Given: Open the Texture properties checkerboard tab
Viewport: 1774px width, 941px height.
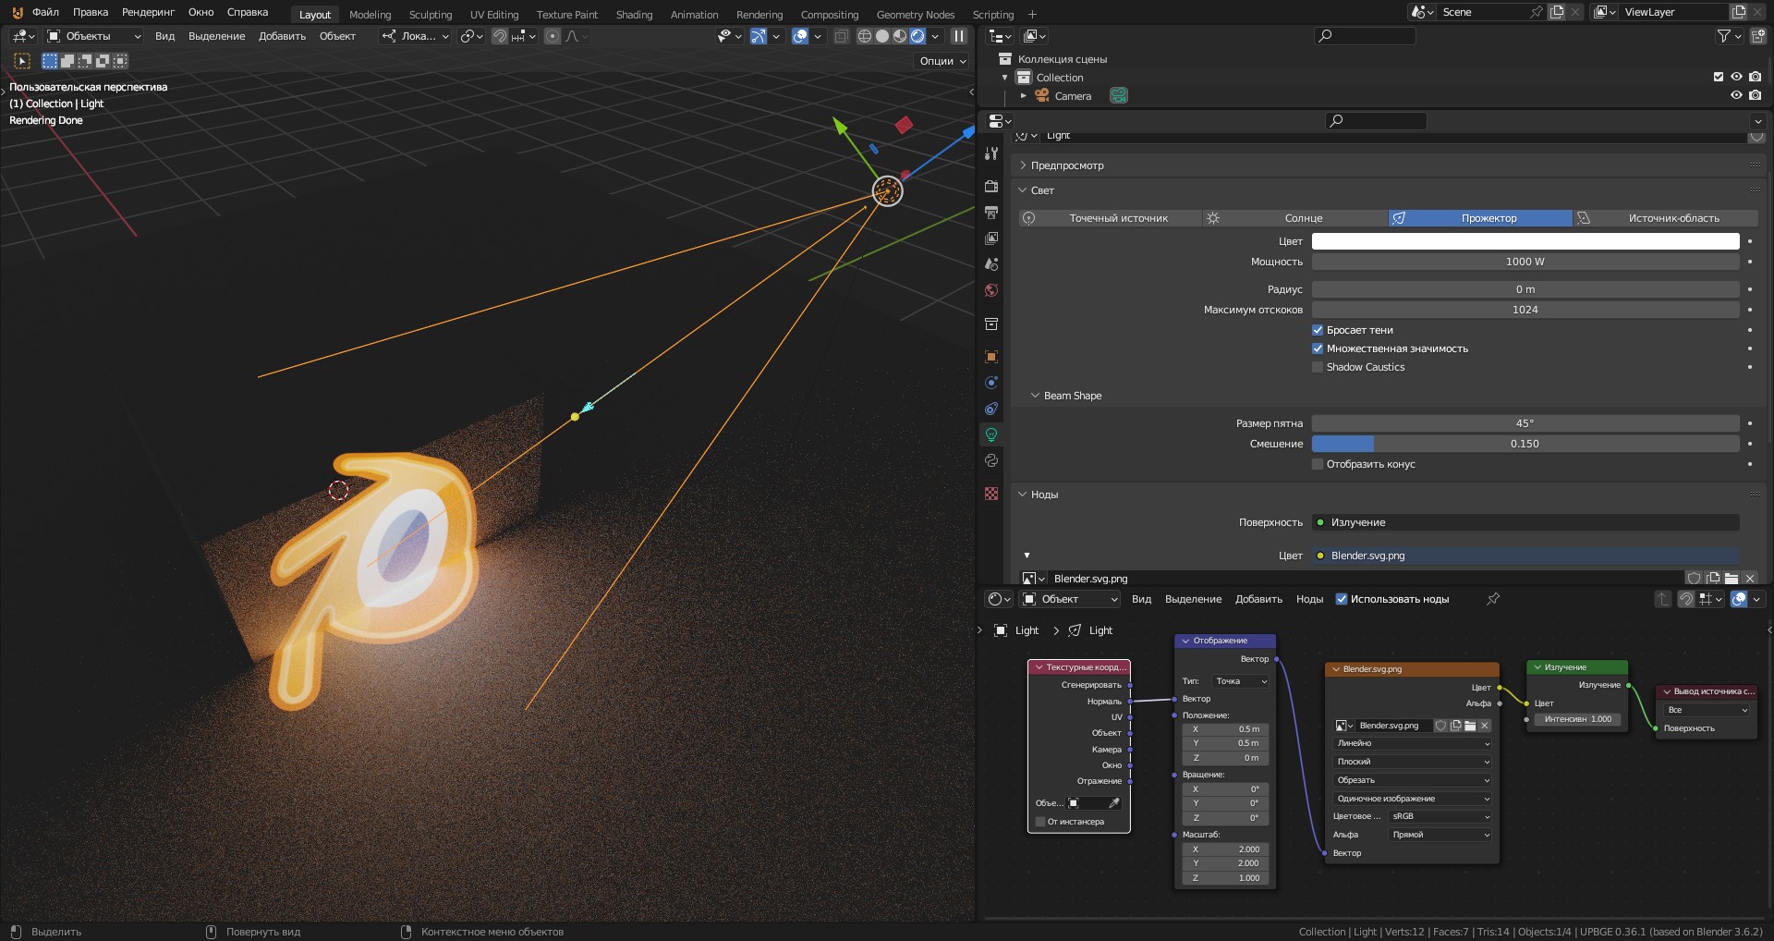Looking at the screenshot, I should [991, 495].
